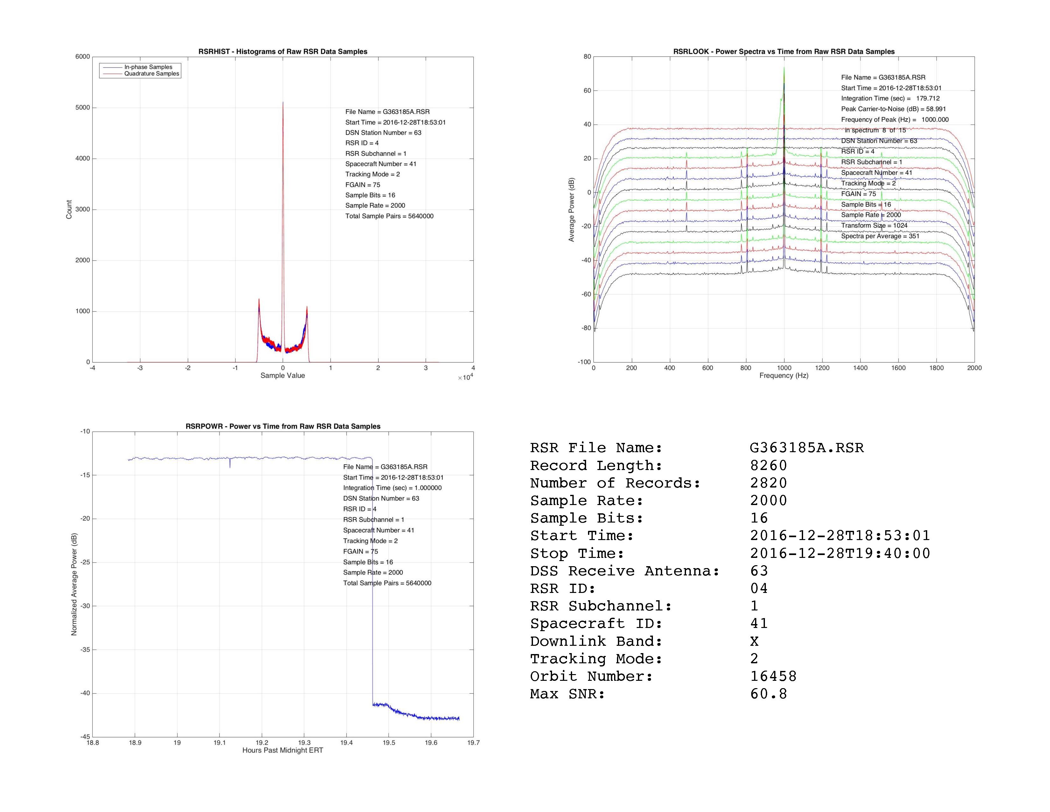Click the RSRHIST histogram plot title

283,52
